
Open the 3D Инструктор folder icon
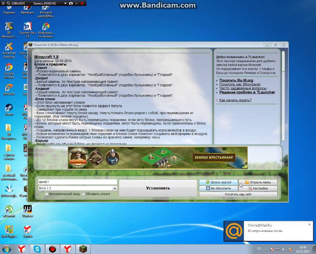pos(9,132)
